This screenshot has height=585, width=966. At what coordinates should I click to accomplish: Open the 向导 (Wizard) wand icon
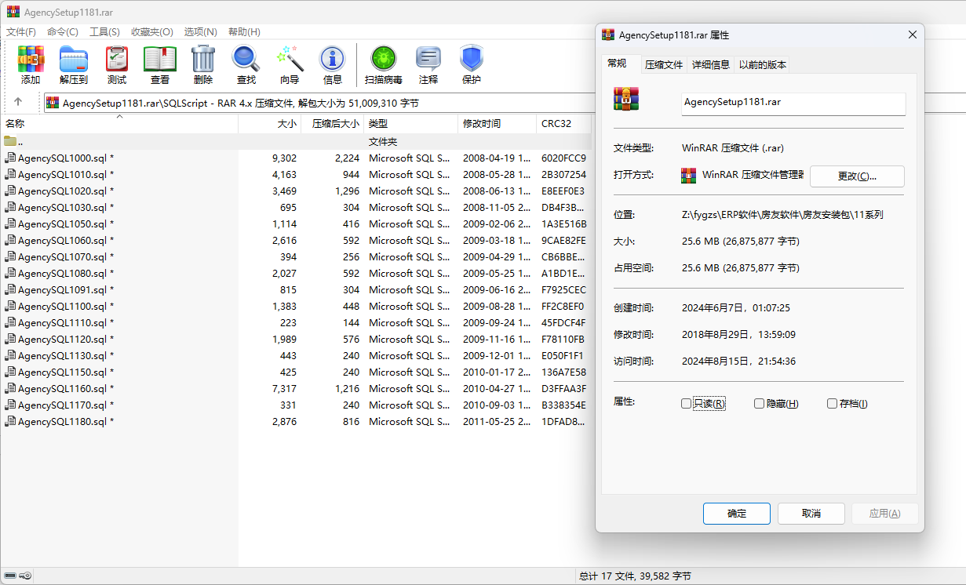tap(290, 60)
